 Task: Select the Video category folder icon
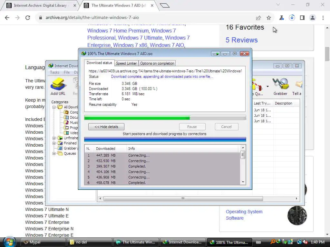(x=66, y=133)
